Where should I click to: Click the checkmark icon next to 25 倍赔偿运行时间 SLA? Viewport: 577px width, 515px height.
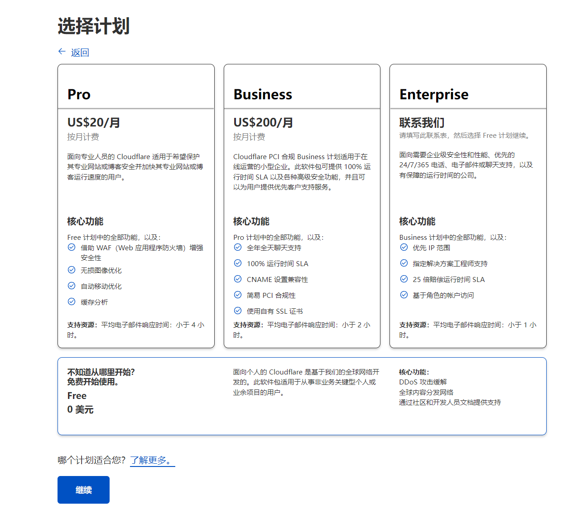coord(404,279)
